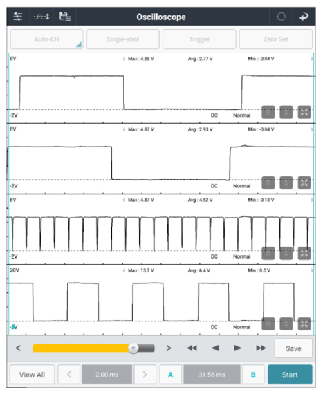The width and height of the screenshot is (323, 394).
Task: Go back with the return arrow icon
Action: click(x=304, y=17)
